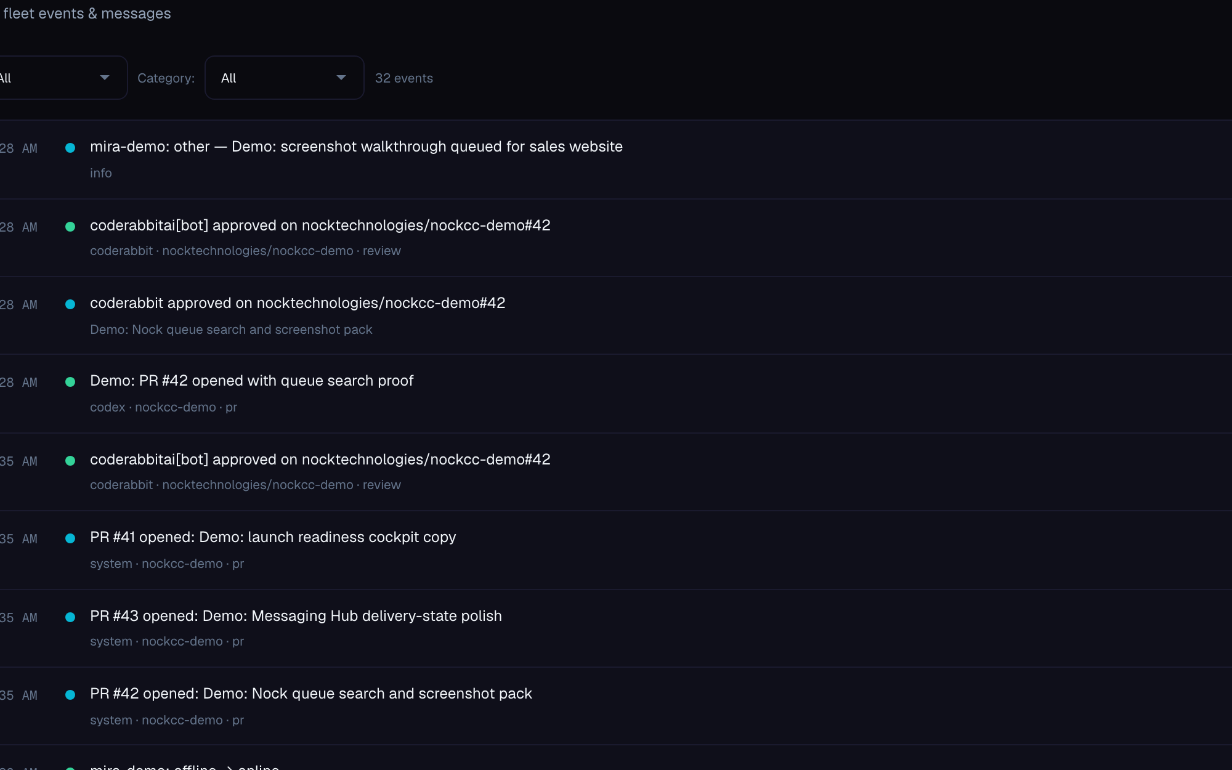Click the cyan dot beside PR #41 event
Image resolution: width=1232 pixels, height=770 pixels.
pos(70,538)
